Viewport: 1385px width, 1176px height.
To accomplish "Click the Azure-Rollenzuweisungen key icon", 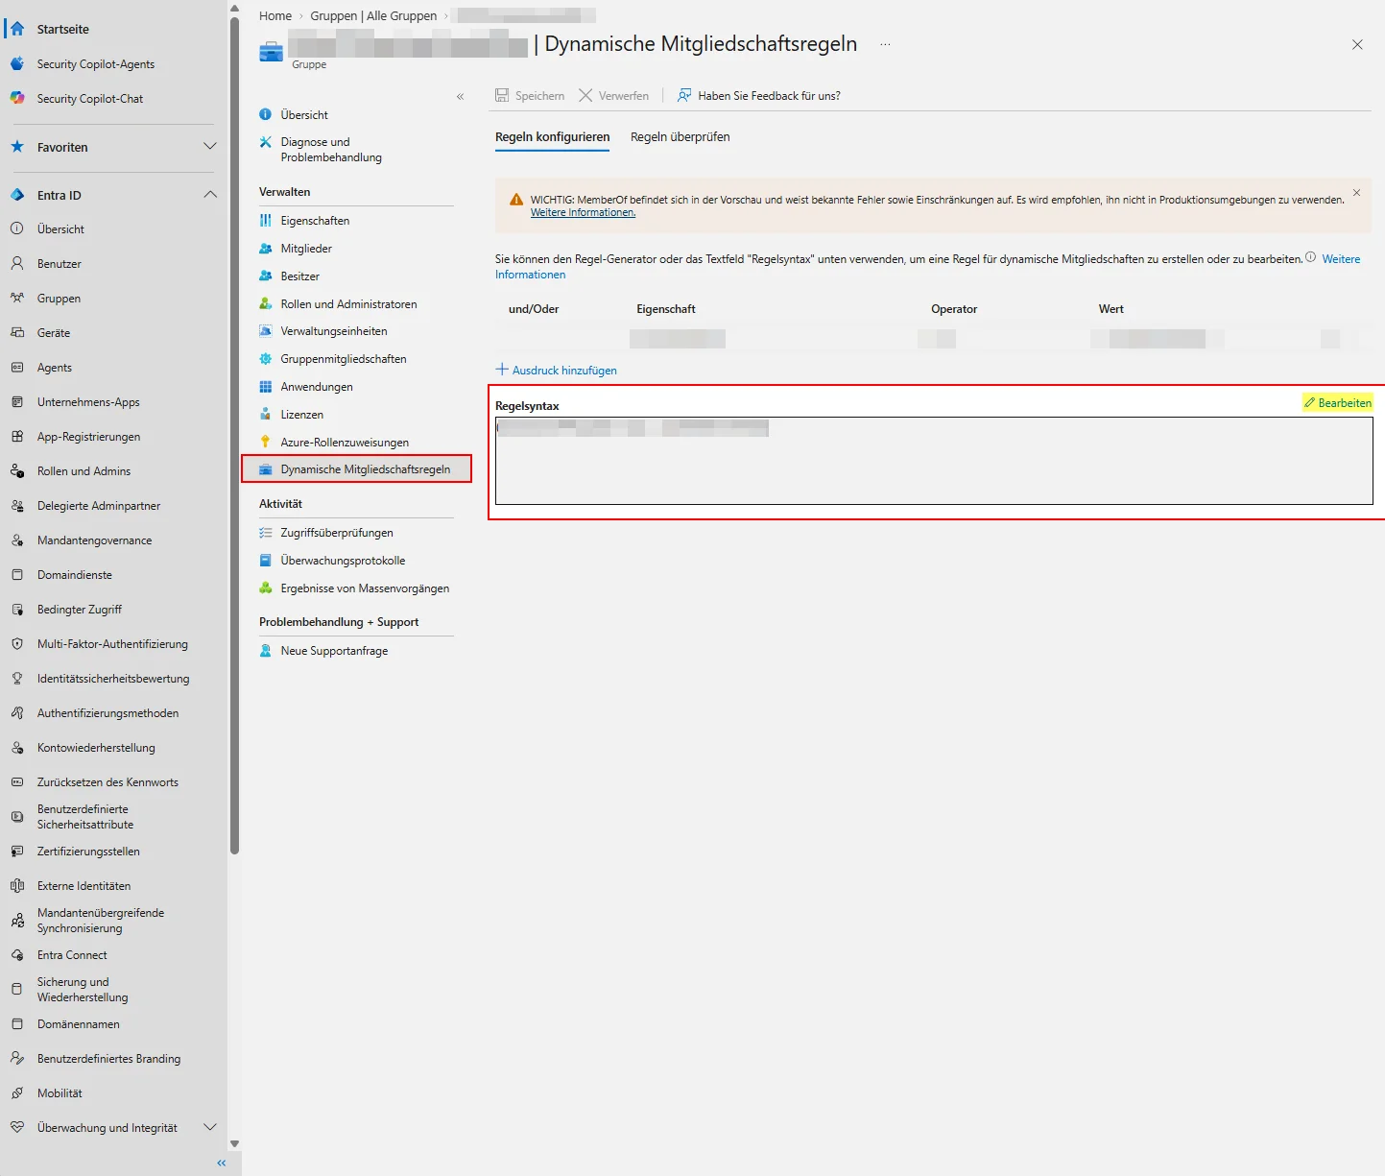I will 266,443.
